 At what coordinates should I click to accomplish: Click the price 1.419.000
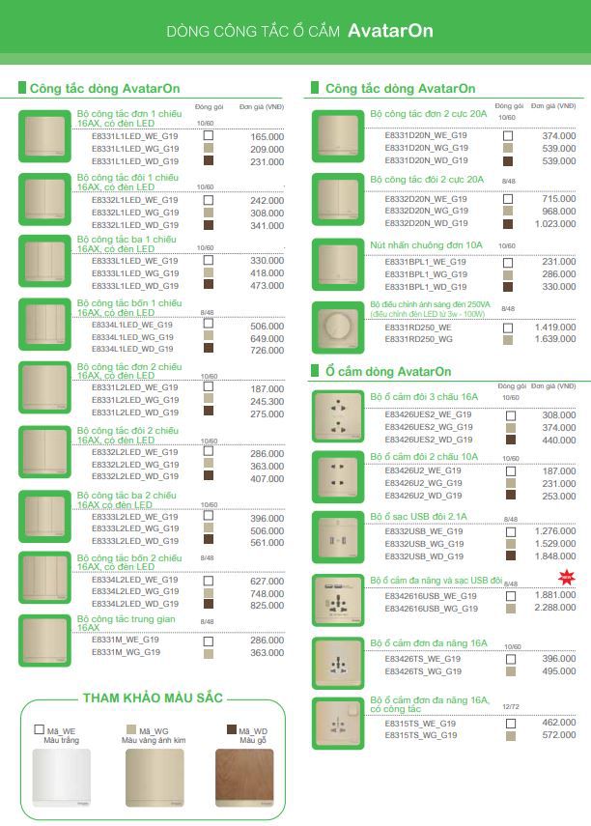(x=555, y=328)
